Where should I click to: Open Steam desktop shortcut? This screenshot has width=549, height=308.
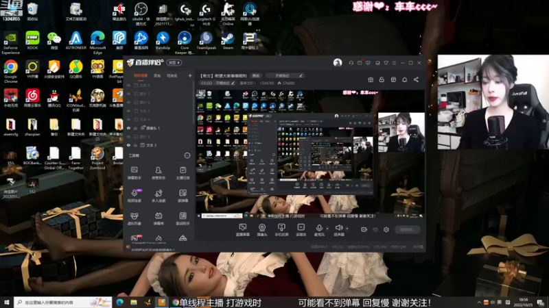228,40
